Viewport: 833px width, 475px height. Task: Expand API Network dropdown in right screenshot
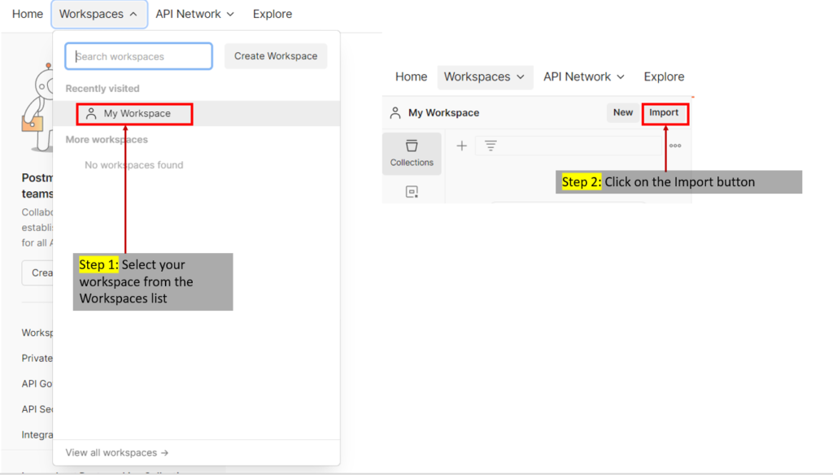(583, 76)
